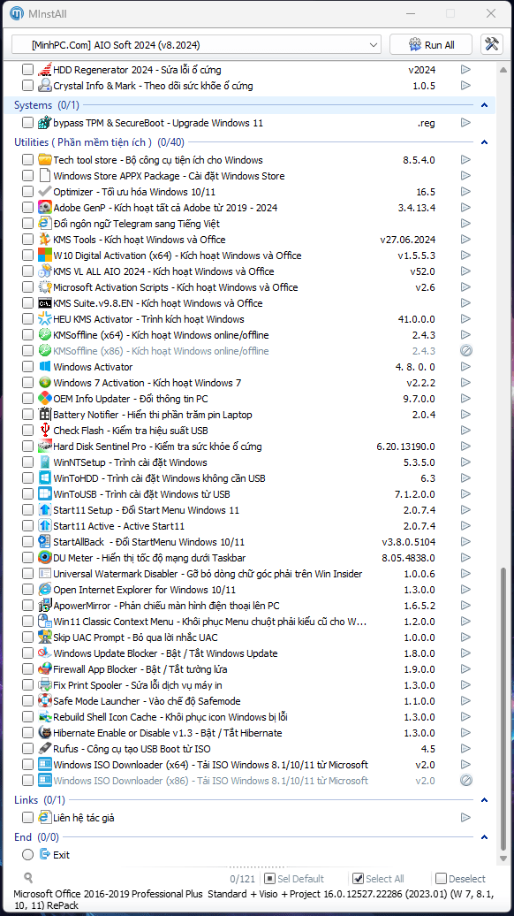Collapse the Utilities group chevron
Screen dimensions: 514x916
click(x=484, y=142)
